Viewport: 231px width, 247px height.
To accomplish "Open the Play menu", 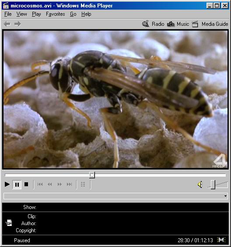I will [x=36, y=14].
